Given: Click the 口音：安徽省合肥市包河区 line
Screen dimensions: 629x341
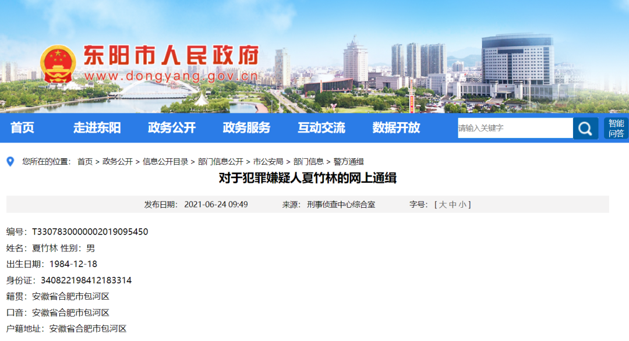Looking at the screenshot, I should point(58,312).
